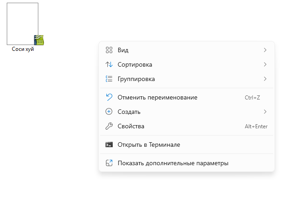Choose Отменить переименование from the menu
The height and width of the screenshot is (212, 303).
pos(157,97)
